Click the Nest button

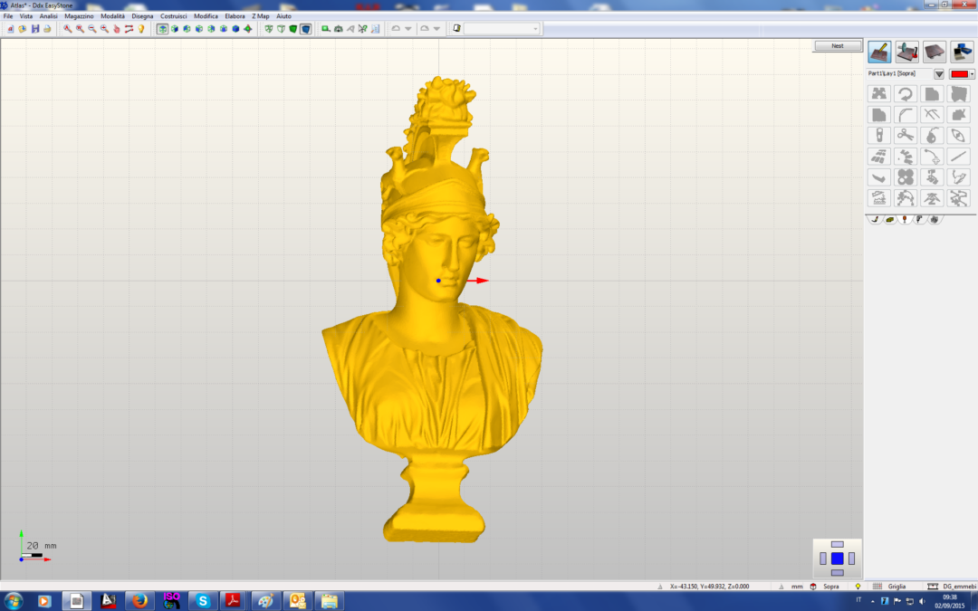(x=837, y=45)
